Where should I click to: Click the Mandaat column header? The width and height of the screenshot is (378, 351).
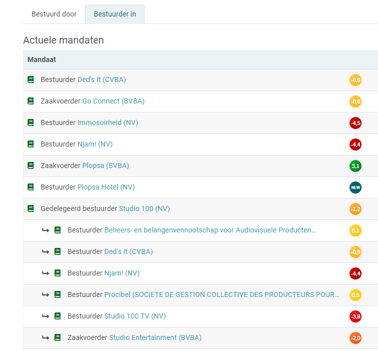click(x=41, y=59)
